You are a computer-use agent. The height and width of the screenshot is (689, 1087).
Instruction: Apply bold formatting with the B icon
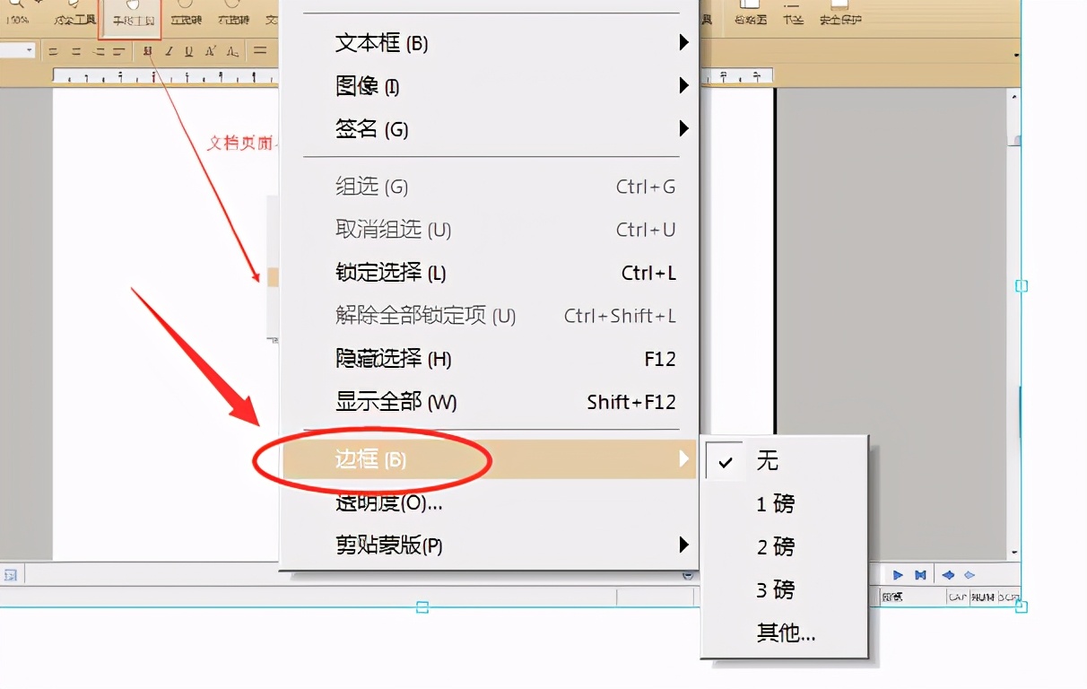pyautogui.click(x=147, y=51)
